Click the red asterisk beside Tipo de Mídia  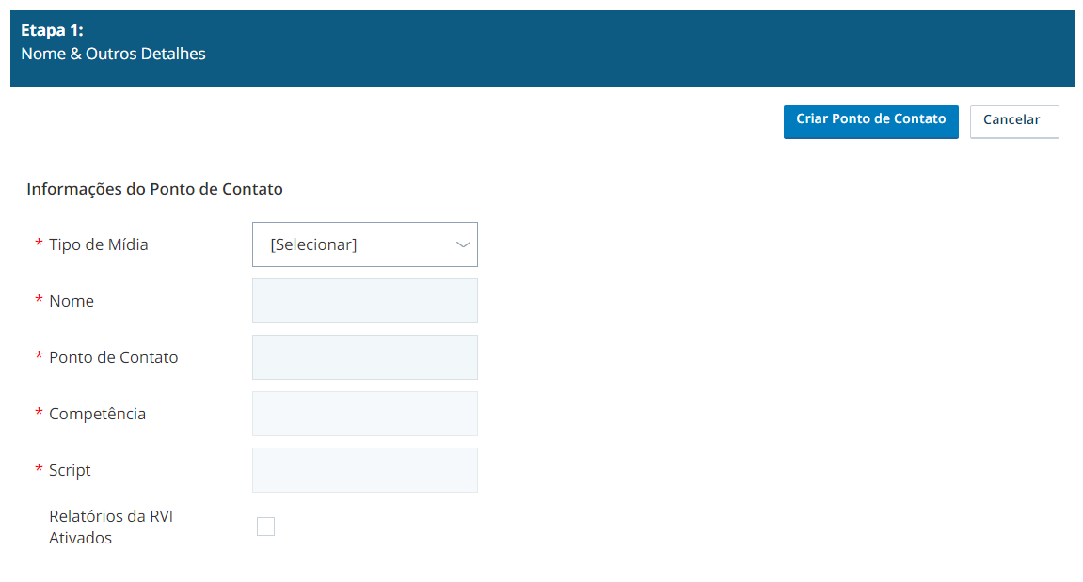click(39, 243)
